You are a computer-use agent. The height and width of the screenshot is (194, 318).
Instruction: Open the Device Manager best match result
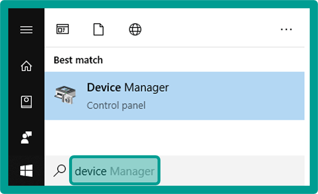coord(175,96)
